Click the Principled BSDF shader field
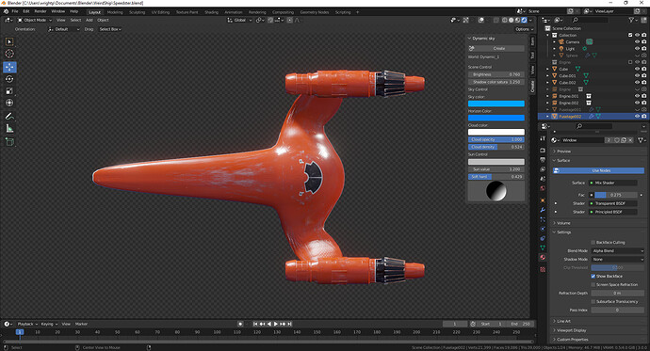This screenshot has height=351, width=650. coord(613,212)
